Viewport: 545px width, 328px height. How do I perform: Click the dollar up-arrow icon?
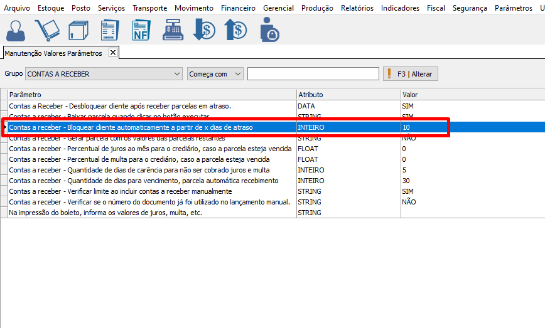pyautogui.click(x=235, y=30)
